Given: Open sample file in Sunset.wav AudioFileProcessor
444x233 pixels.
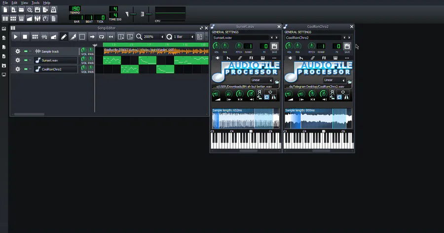Looking at the screenshot, I should pos(277,82).
